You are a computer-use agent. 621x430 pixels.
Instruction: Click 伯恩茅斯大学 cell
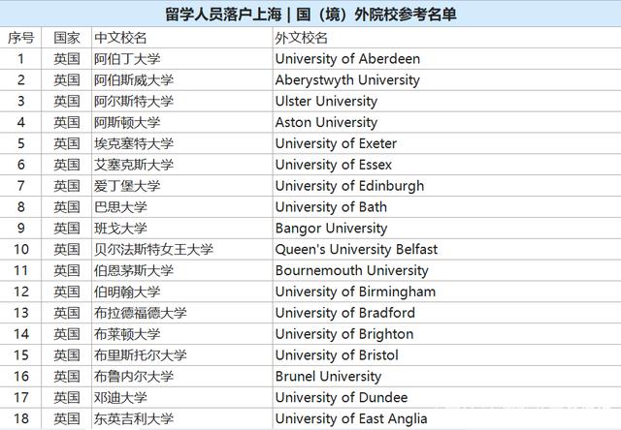click(182, 270)
